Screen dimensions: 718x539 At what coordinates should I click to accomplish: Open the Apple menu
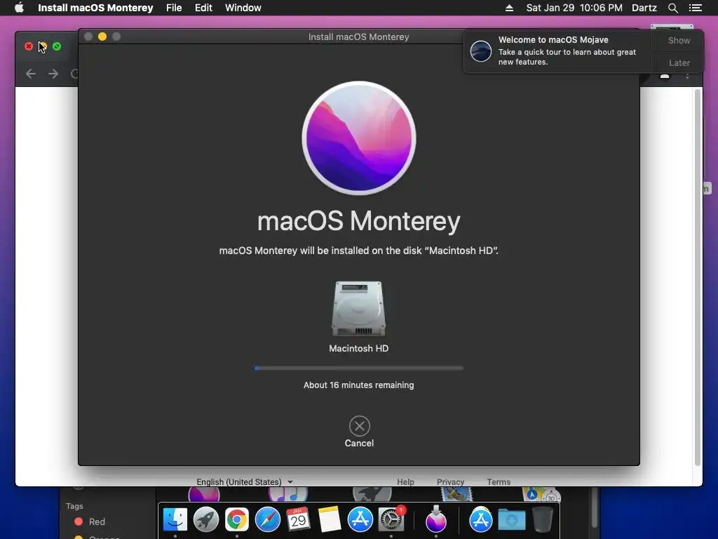click(x=19, y=8)
